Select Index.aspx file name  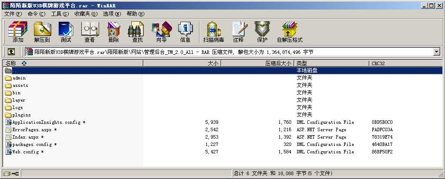tap(28, 137)
